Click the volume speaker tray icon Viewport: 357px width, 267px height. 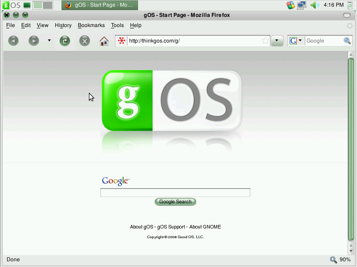coord(315,5)
